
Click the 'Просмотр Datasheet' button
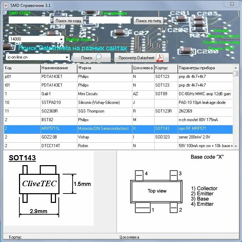[141, 57]
